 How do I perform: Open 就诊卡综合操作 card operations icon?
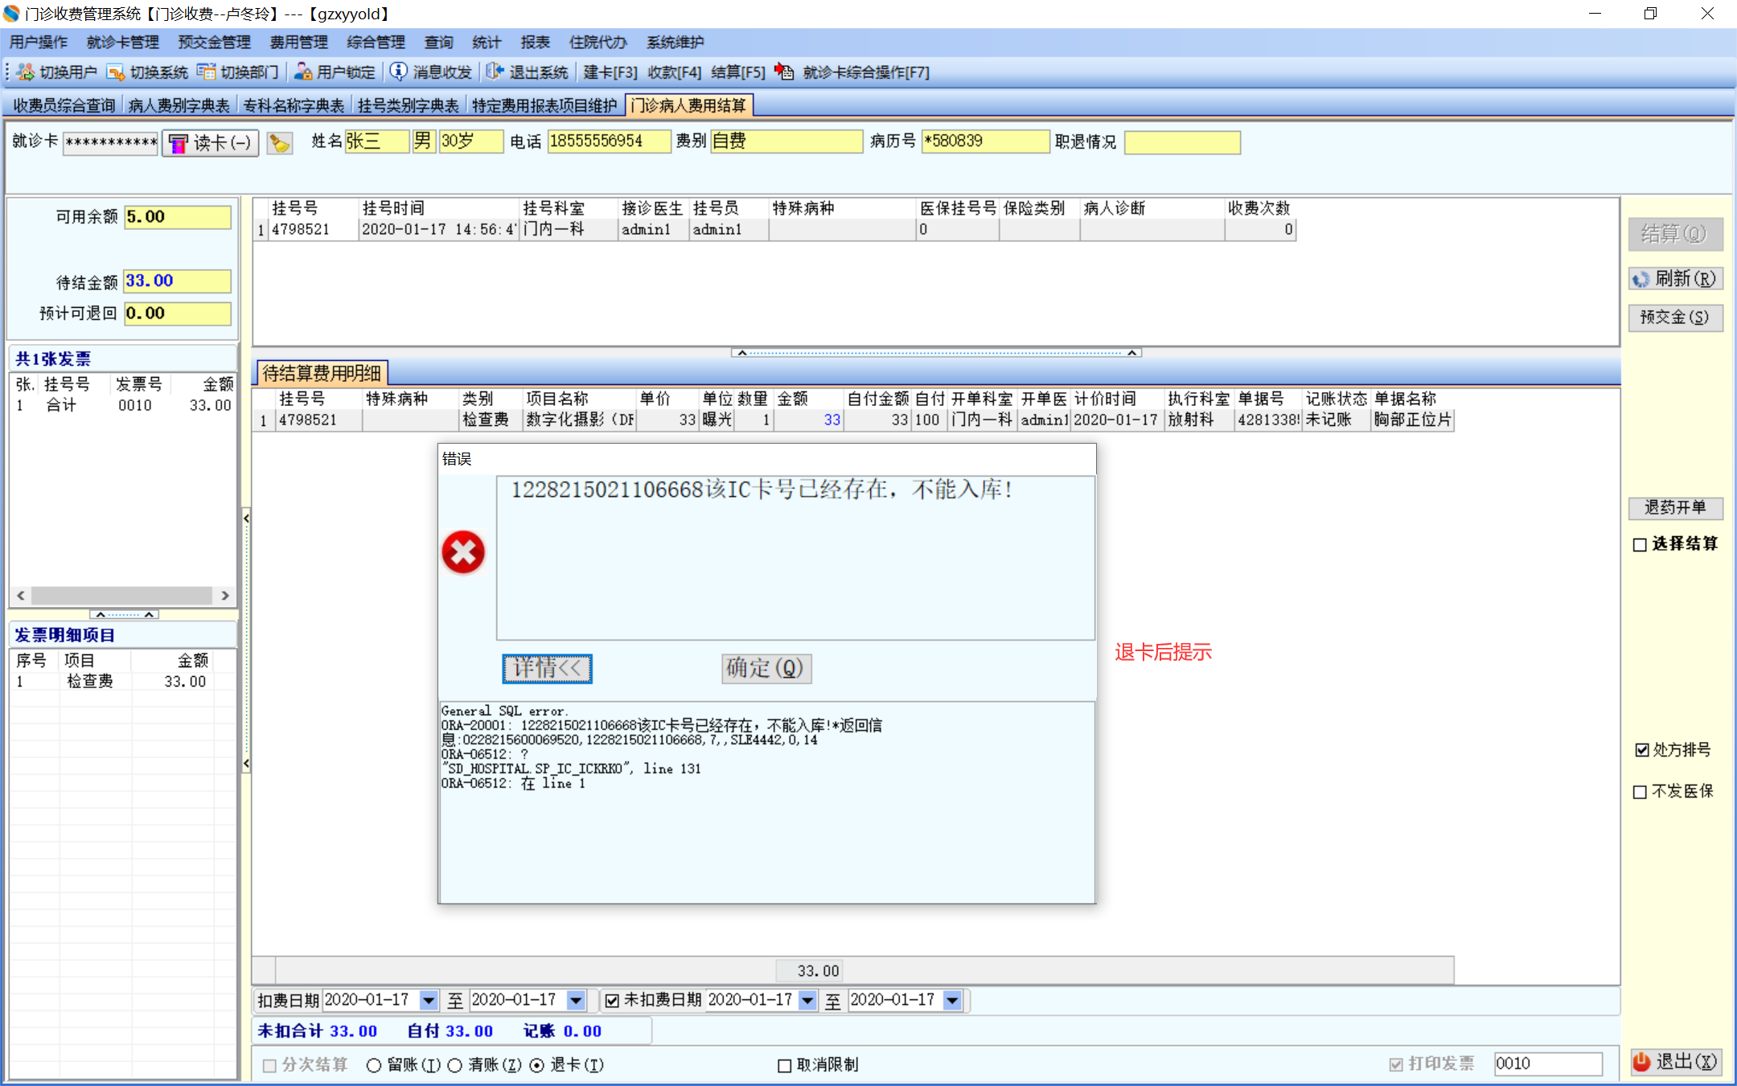point(784,72)
